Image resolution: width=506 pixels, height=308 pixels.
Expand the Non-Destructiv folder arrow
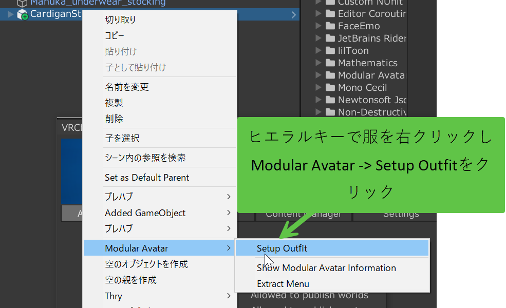[318, 112]
